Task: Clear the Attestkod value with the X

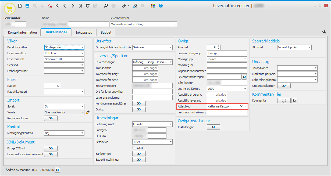Action: coord(241,106)
